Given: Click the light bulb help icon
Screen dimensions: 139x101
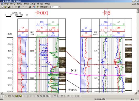Looking at the screenshot, I should coord(38,7).
